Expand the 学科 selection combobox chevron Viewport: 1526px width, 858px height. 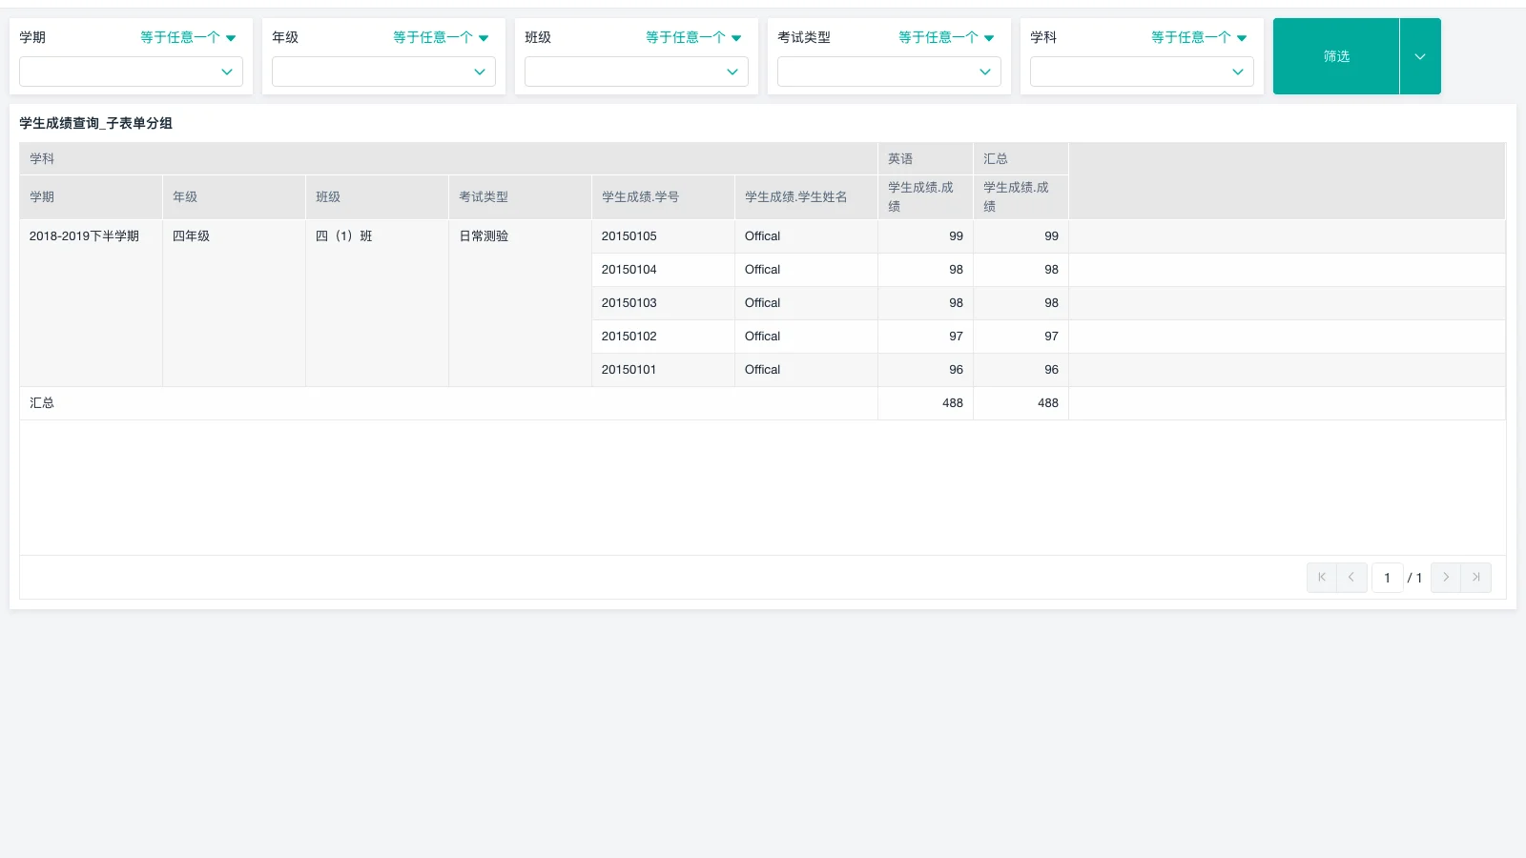[1237, 71]
